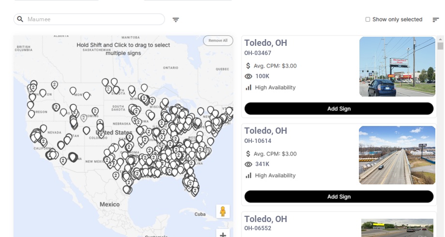Open the OH-03467 billboard photo
Screen dimensions: 445x237
click(x=397, y=67)
